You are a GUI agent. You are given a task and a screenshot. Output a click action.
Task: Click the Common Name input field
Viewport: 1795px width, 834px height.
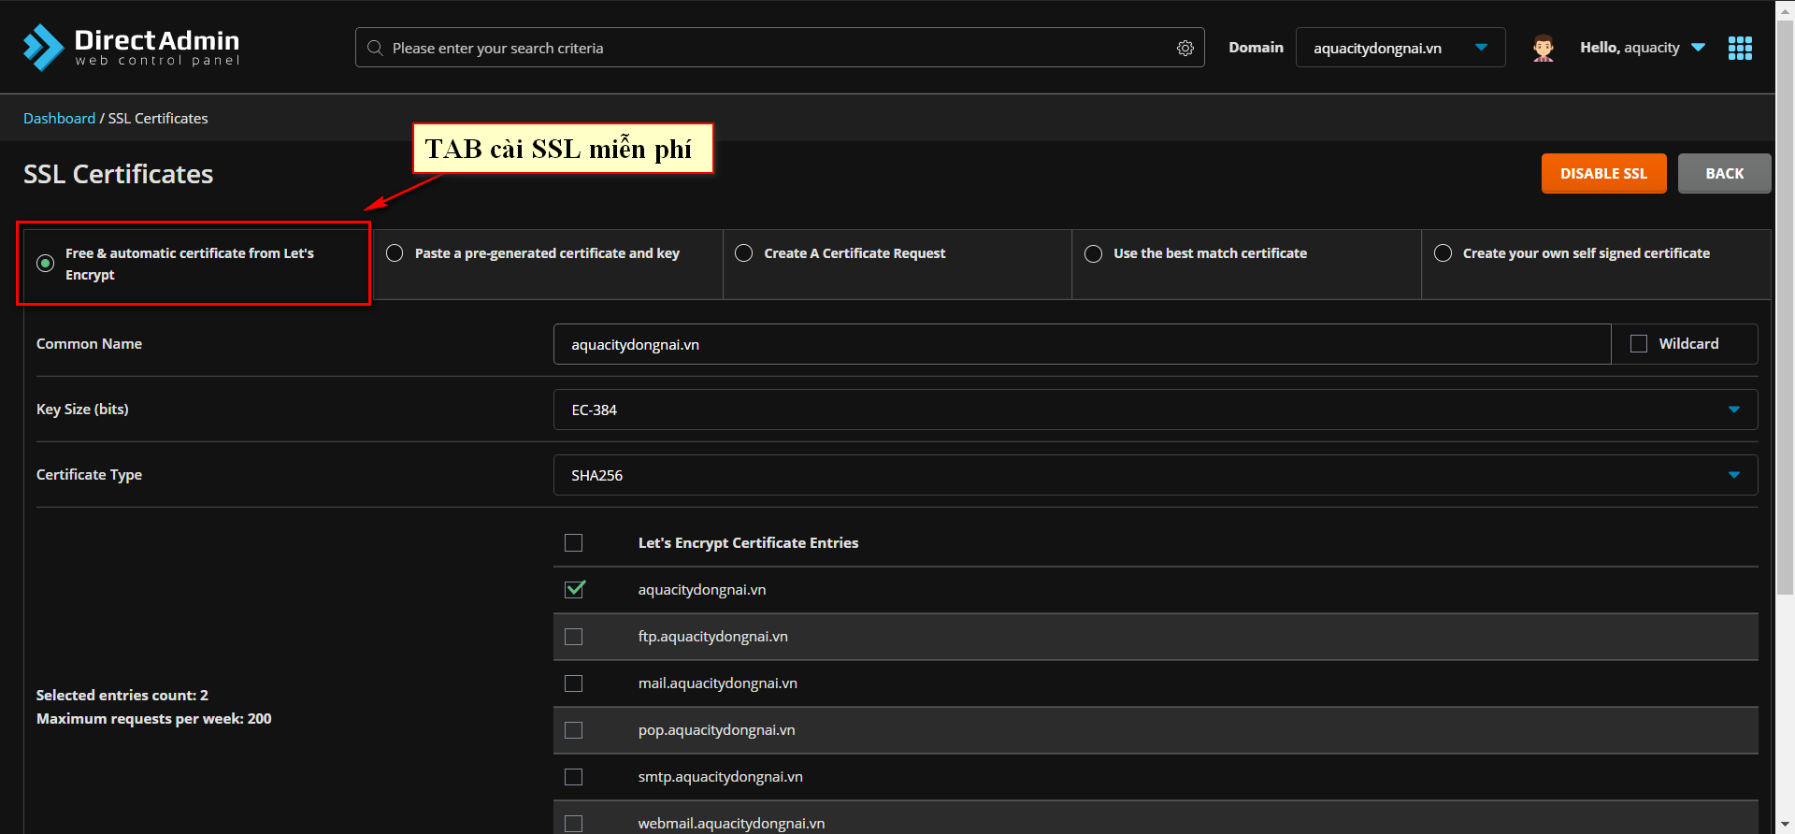click(1082, 344)
